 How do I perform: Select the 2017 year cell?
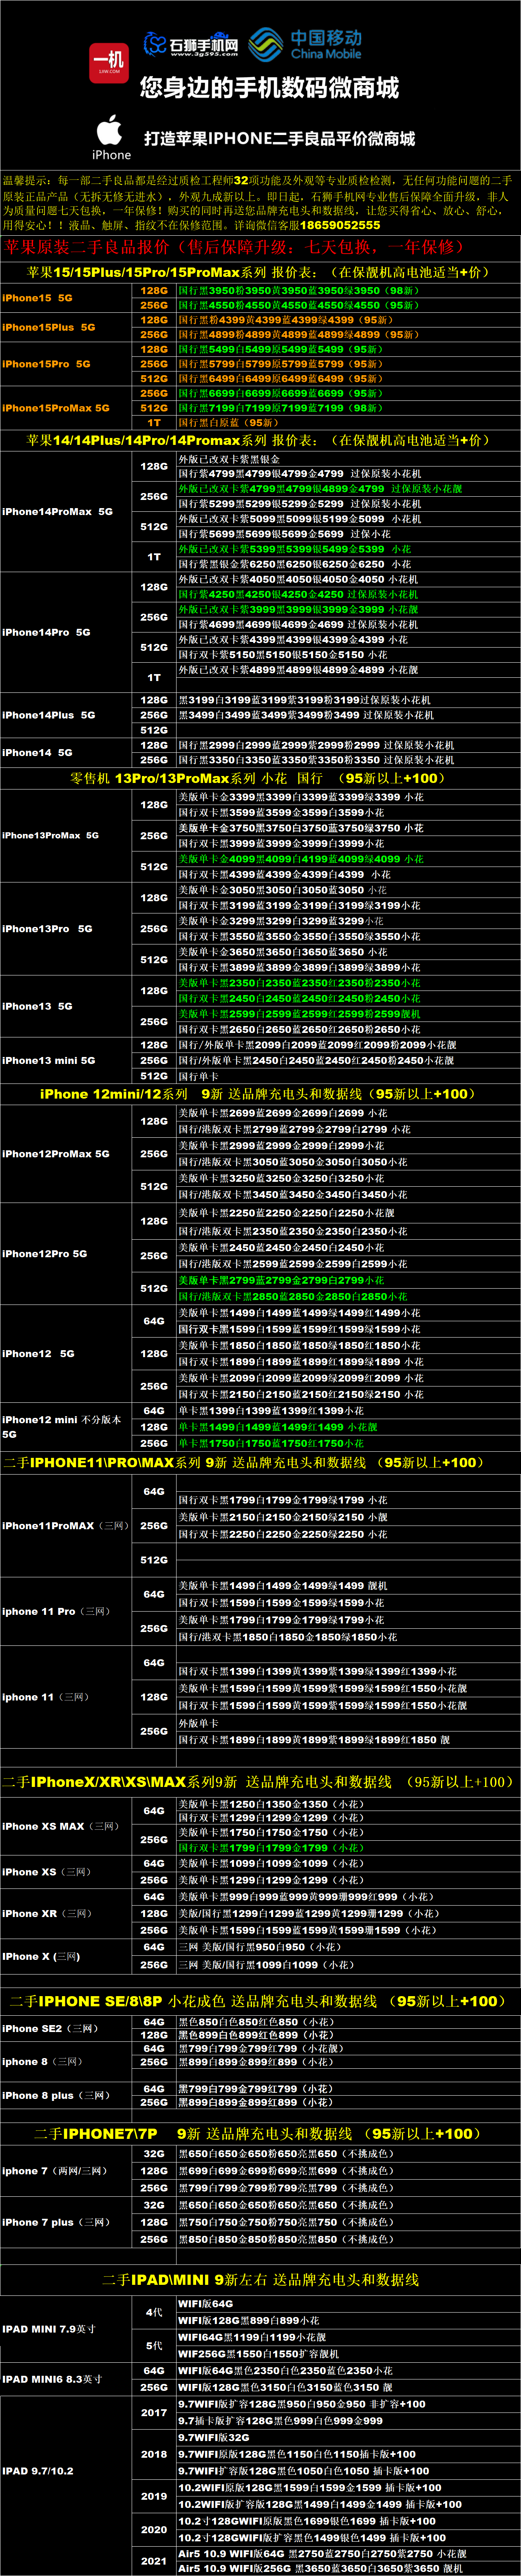(154, 2412)
